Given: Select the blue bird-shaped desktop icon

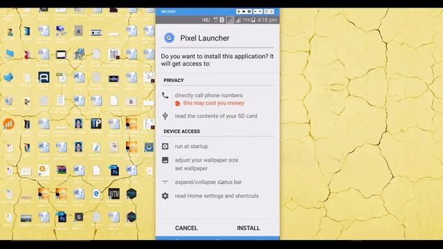Looking at the screenshot, I should click(x=9, y=77).
